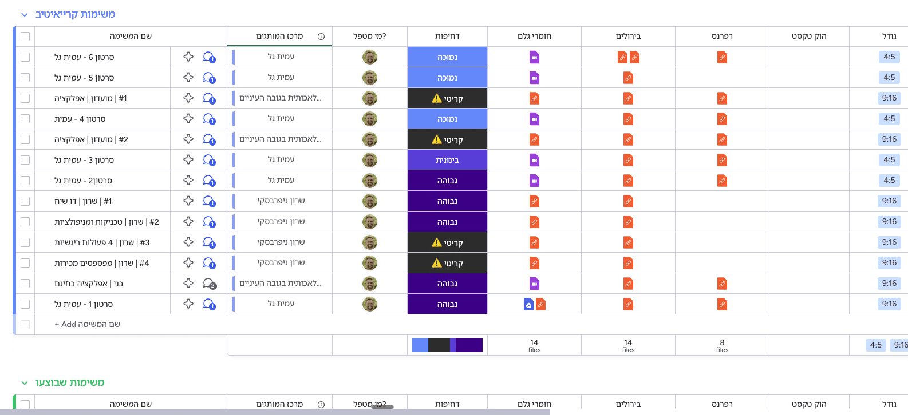
Task: Check the box for סרטון 3 - עמית גל
Action: coord(25,160)
